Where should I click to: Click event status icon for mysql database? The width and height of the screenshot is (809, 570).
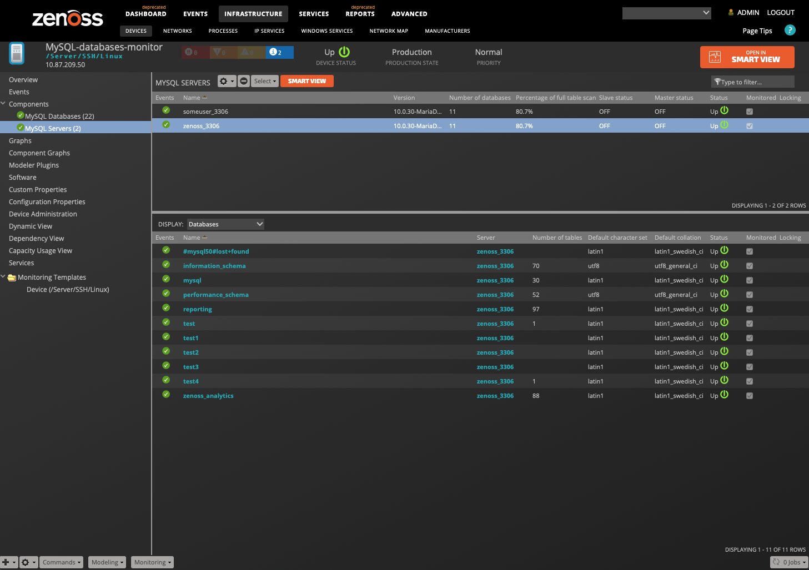(x=166, y=279)
